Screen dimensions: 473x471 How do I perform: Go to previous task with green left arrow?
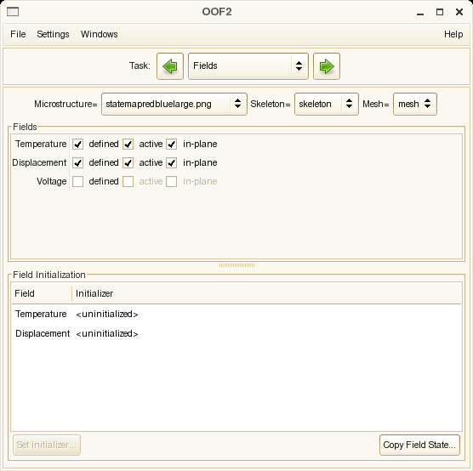pos(170,66)
